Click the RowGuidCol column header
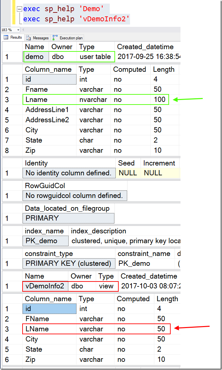Screen dimensions: 222x370 coord(75,186)
